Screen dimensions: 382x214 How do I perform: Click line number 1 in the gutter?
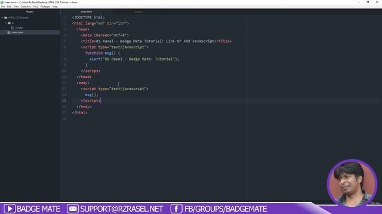click(65, 17)
